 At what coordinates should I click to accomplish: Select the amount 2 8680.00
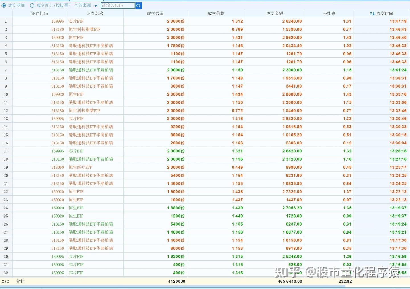[292, 94]
